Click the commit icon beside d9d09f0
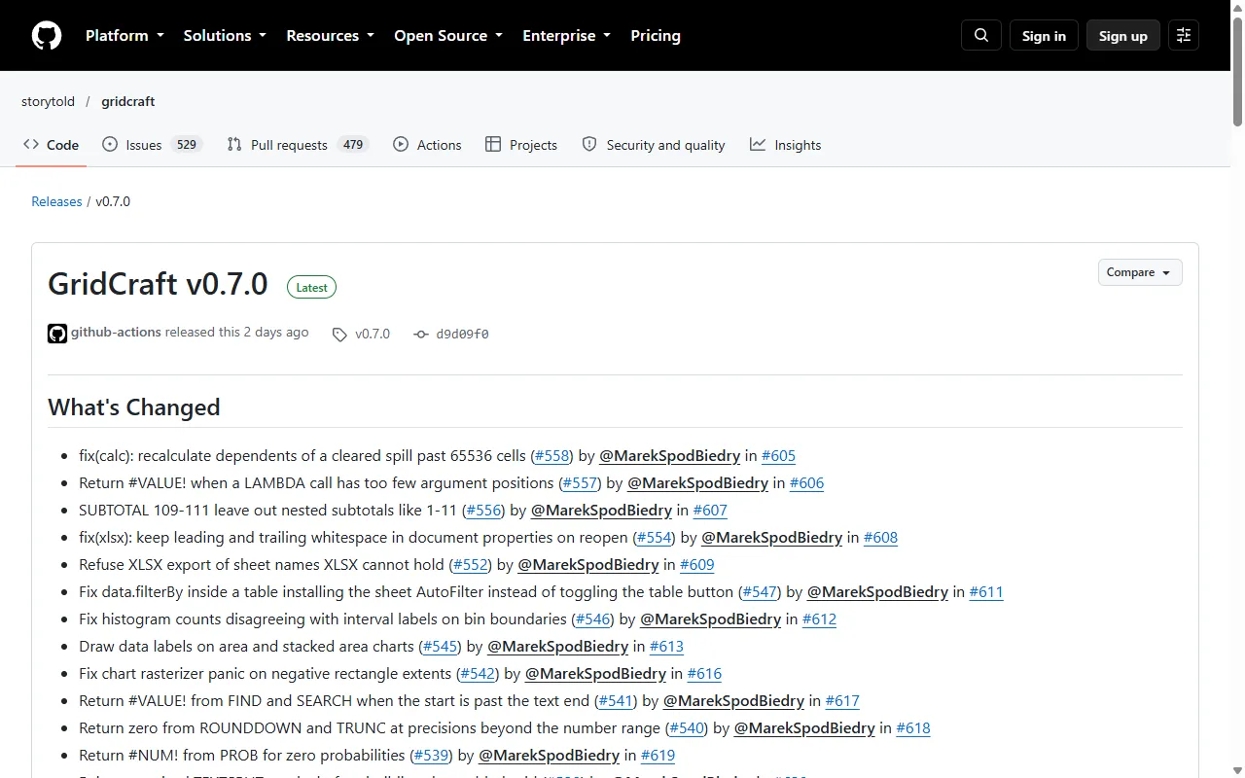 click(421, 335)
